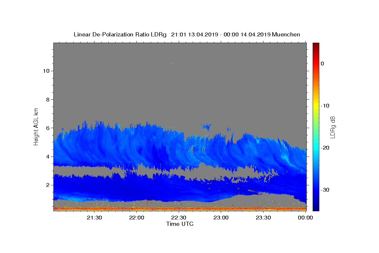Click the green middle section of colorbar
This screenshot has height=253, width=379.
tap(316, 126)
